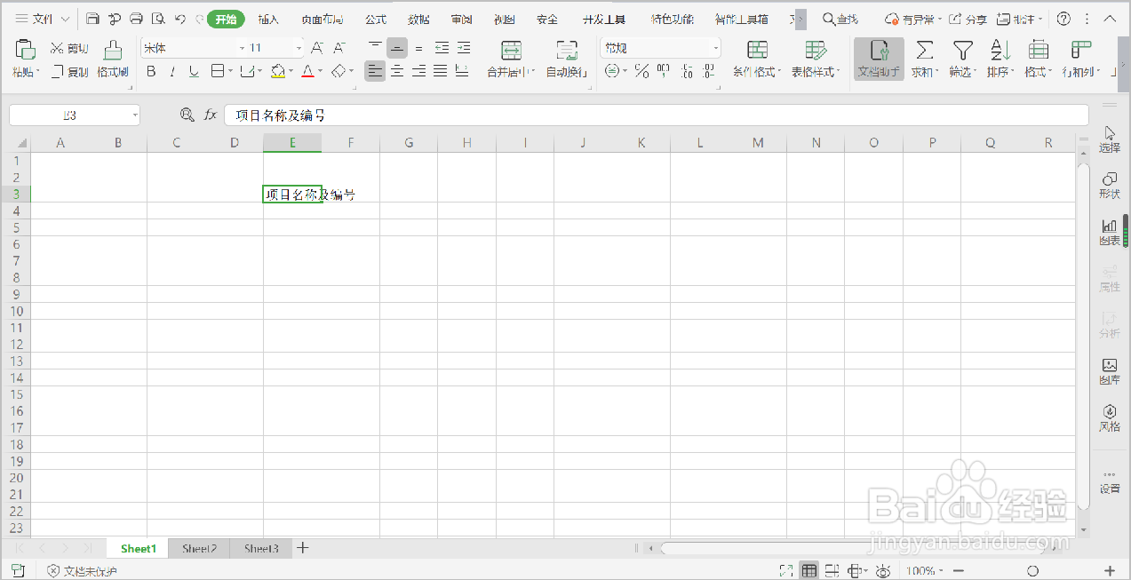Click the increase font size icon
Viewport: 1131px width, 580px height.
point(317,48)
